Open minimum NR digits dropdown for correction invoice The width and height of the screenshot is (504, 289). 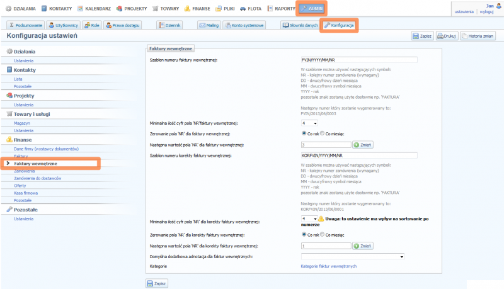(x=309, y=218)
